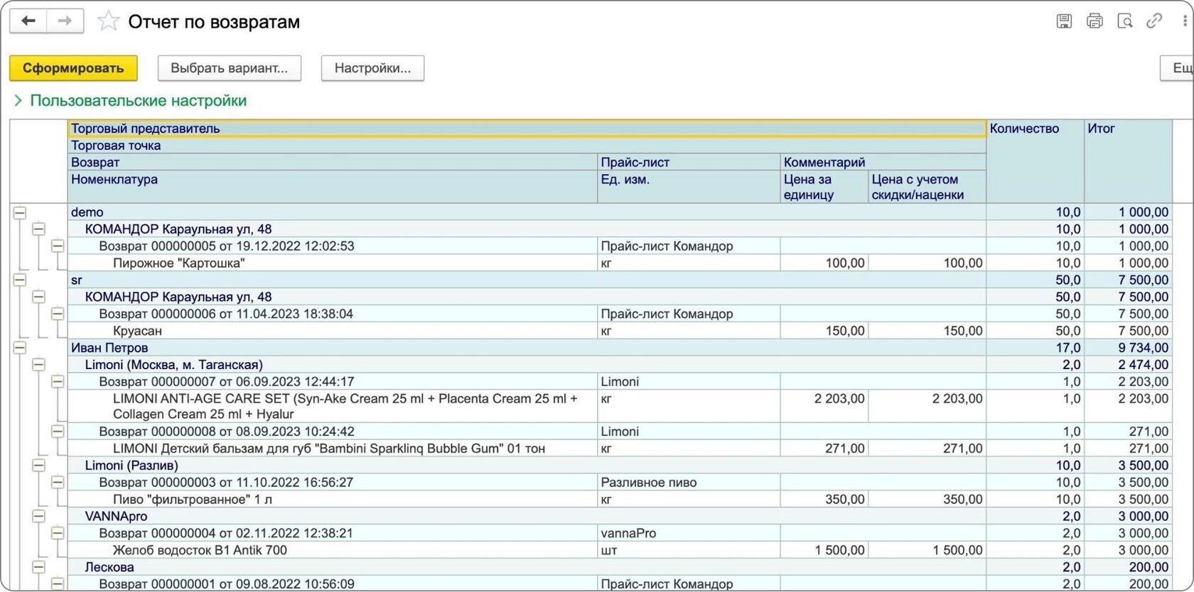
Task: Collapse Возврат 000000003 row
Action: (x=58, y=483)
